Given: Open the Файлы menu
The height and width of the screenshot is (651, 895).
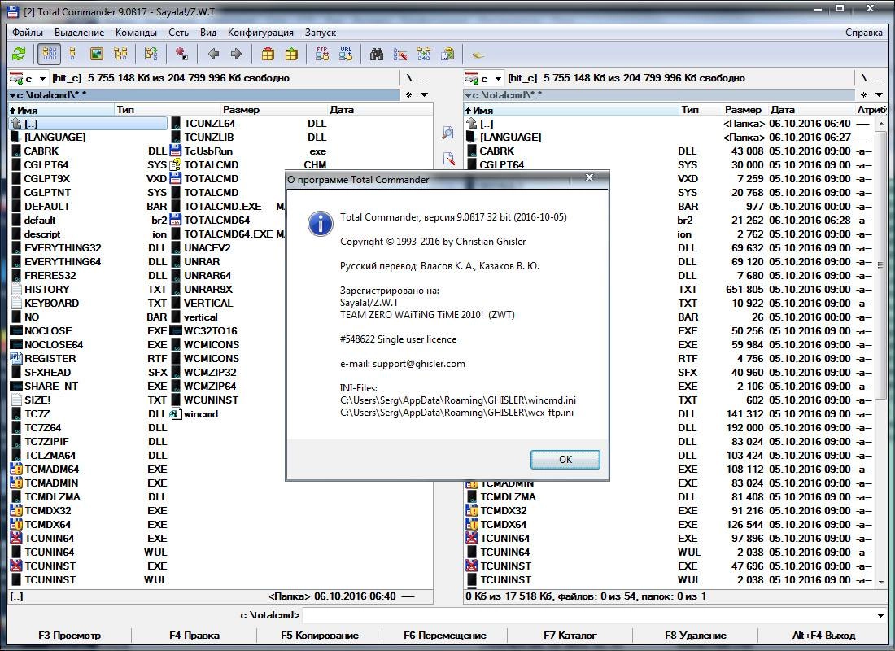Looking at the screenshot, I should [x=28, y=33].
